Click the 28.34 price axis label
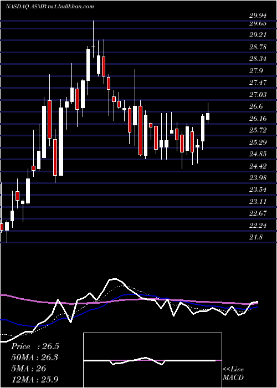 (x=258, y=59)
